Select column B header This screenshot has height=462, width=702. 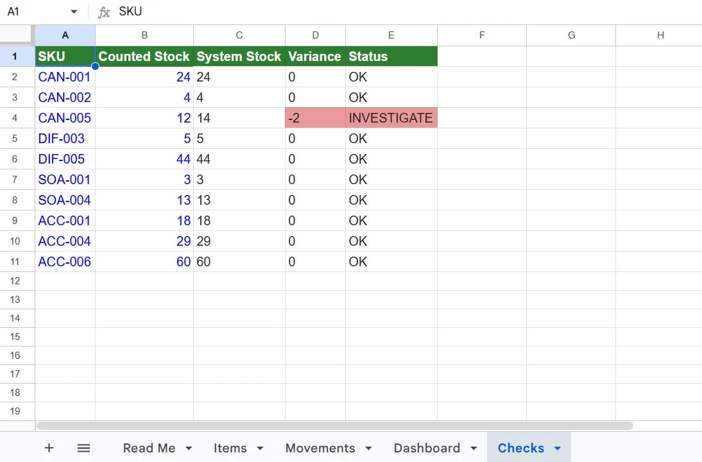tap(144, 35)
